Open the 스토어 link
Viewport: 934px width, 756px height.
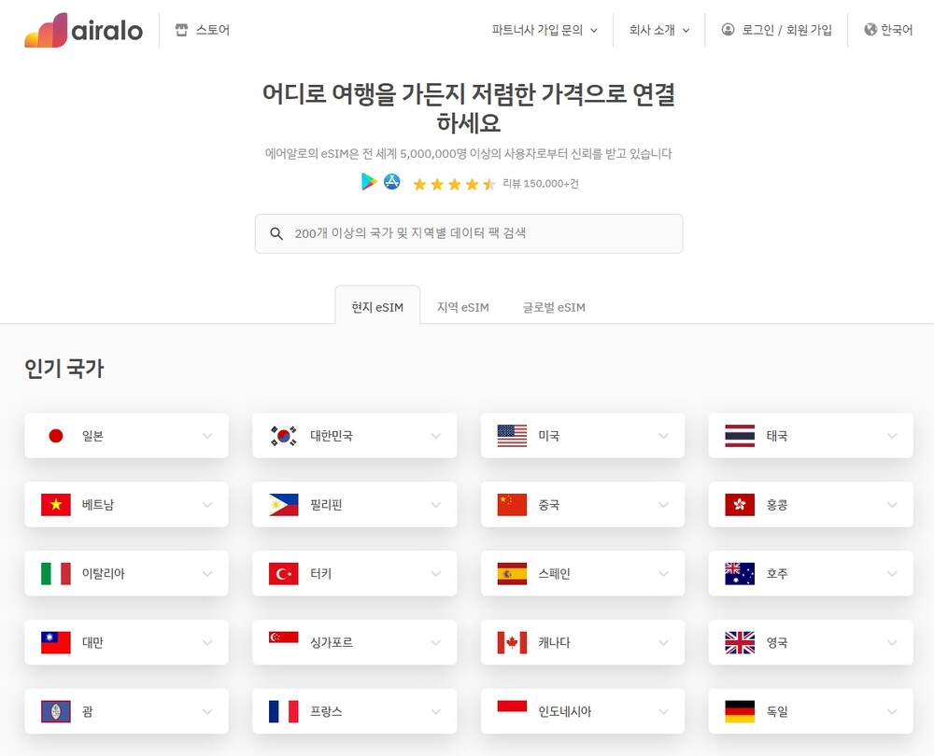click(x=212, y=30)
